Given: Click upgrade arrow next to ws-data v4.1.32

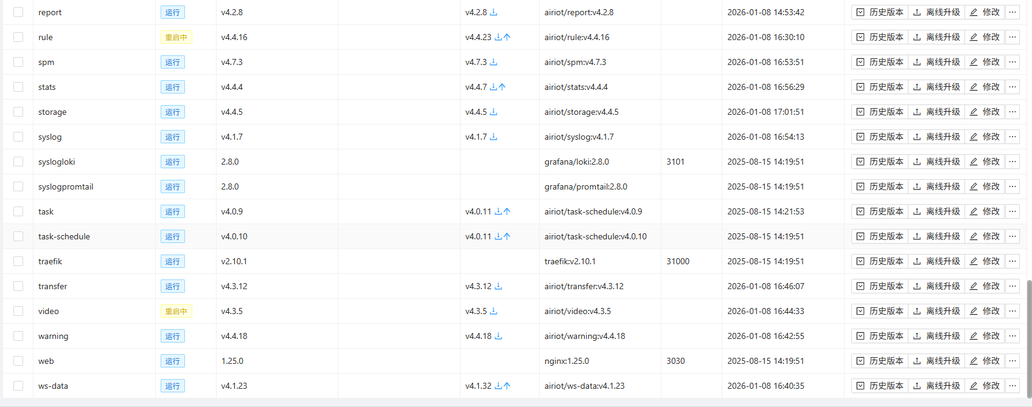Looking at the screenshot, I should click(x=507, y=386).
